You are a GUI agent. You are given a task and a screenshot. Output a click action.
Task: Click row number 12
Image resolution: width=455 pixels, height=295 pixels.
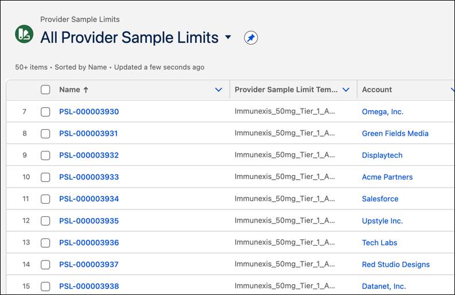26,220
